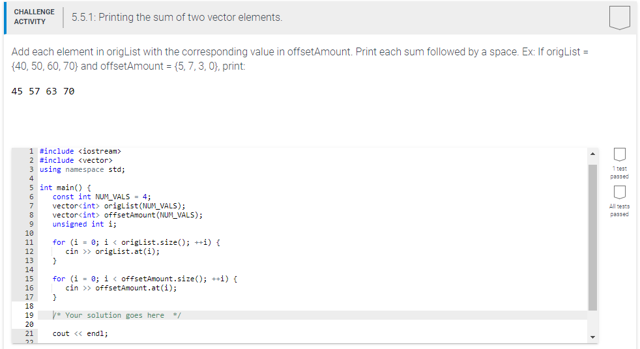Click the 'cout << endl;' code line

80,333
